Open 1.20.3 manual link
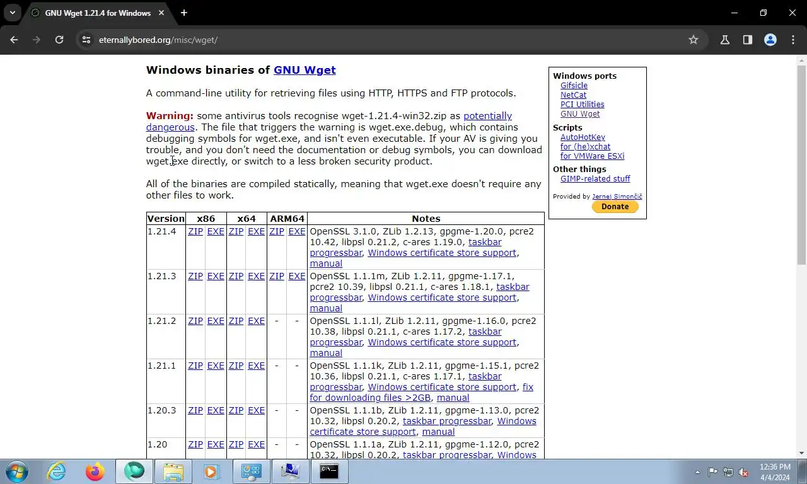Screen dimensions: 807x484 point(438,432)
